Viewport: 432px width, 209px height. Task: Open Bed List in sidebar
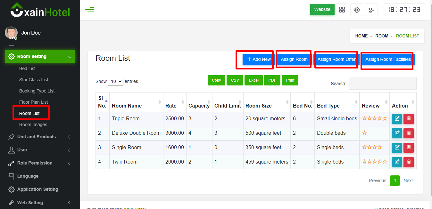click(27, 68)
